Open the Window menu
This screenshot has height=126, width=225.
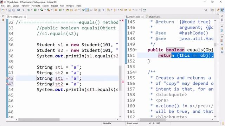(70, 6)
